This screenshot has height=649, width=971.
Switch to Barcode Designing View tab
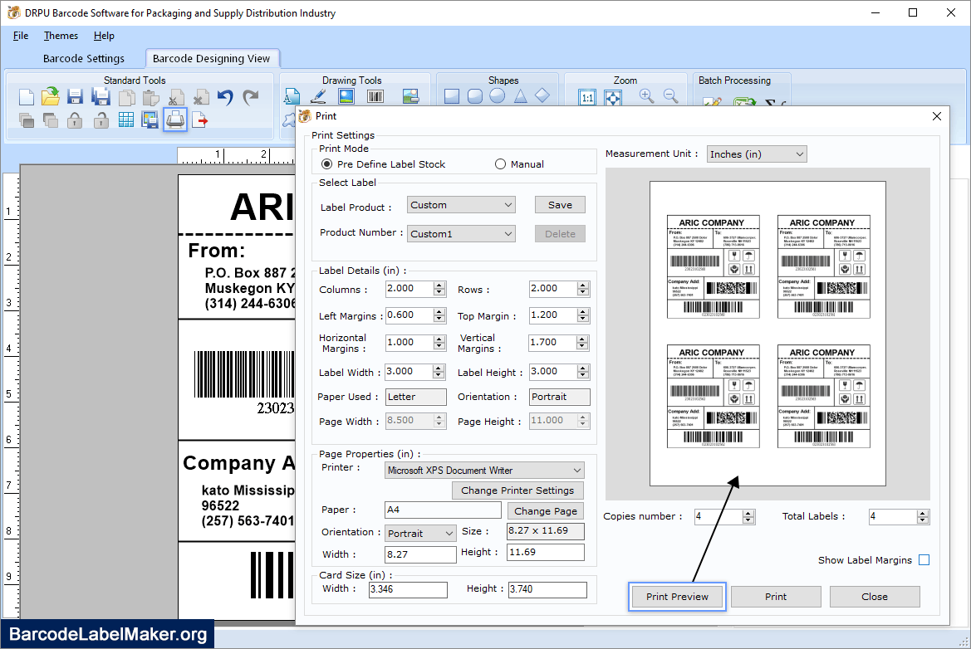(211, 58)
